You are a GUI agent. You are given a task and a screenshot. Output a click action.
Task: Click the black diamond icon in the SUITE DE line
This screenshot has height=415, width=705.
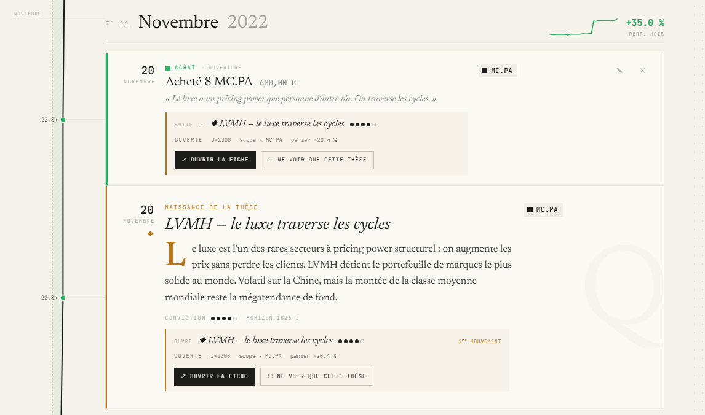click(x=215, y=123)
